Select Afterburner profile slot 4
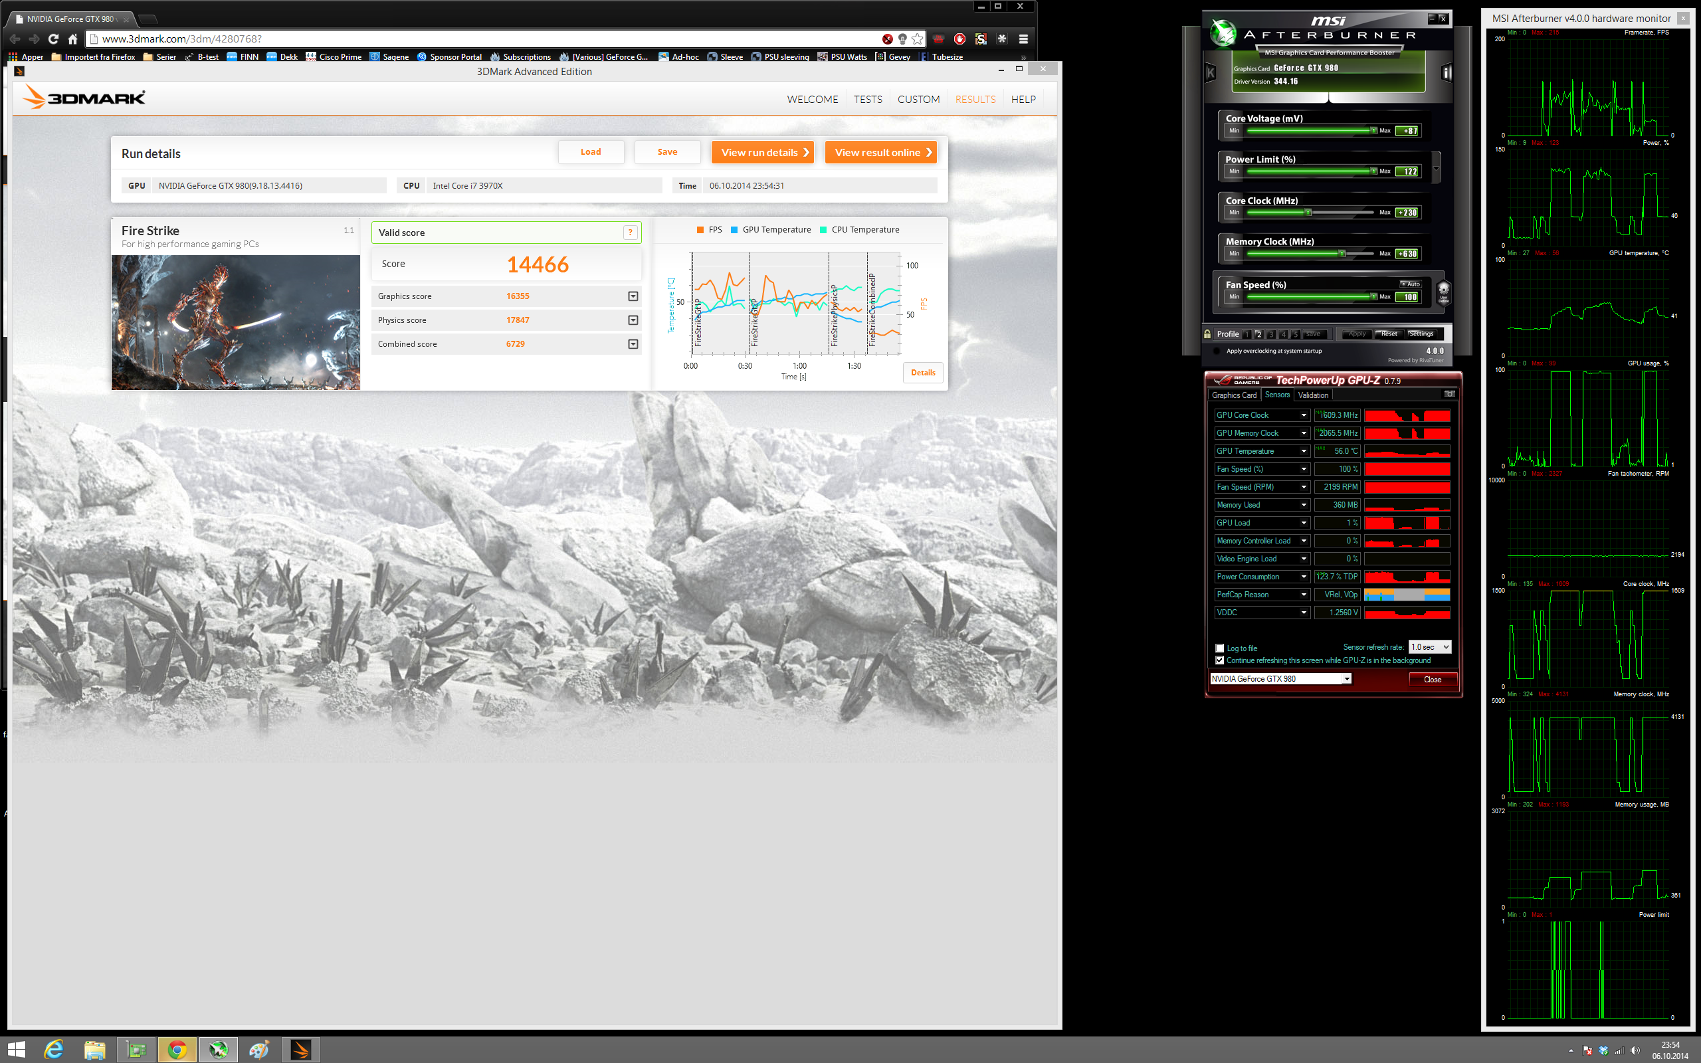The width and height of the screenshot is (1701, 1063). click(1284, 334)
